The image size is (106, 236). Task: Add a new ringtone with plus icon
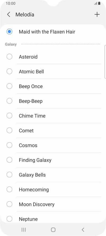click(x=97, y=15)
